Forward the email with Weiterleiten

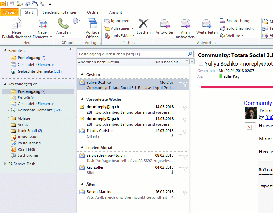pyautogui.click(x=207, y=27)
